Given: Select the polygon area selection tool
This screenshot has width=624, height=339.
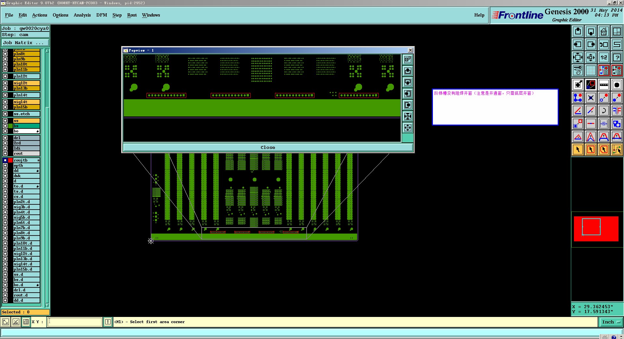Looking at the screenshot, I should click(x=604, y=150).
